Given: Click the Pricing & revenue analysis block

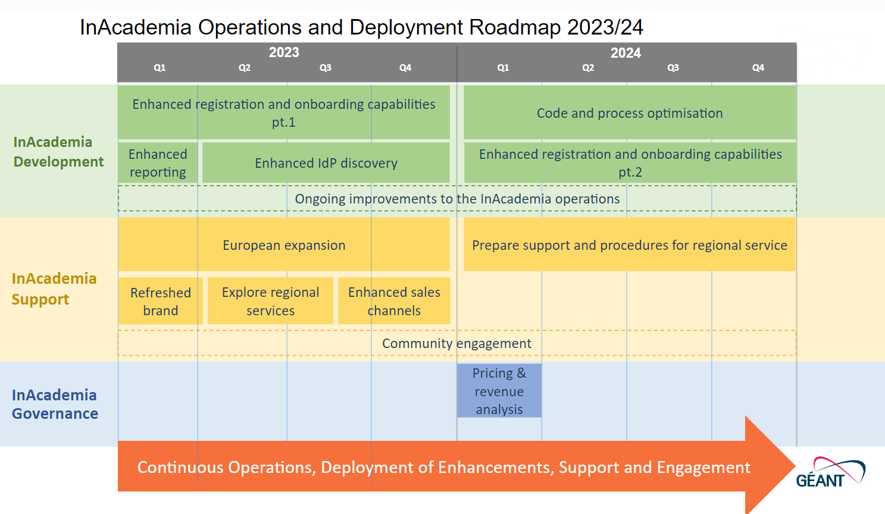Looking at the screenshot, I should coord(499,391).
